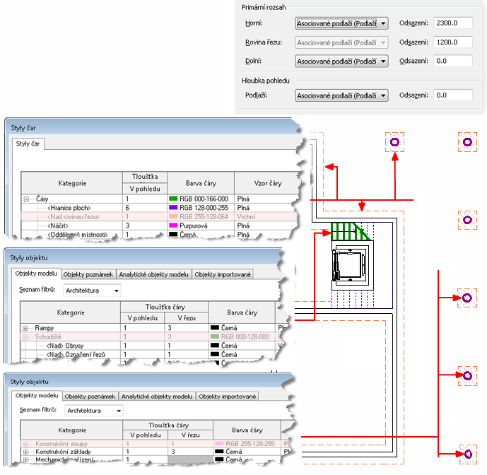Click black Černá swatch of Rampy

[215, 327]
